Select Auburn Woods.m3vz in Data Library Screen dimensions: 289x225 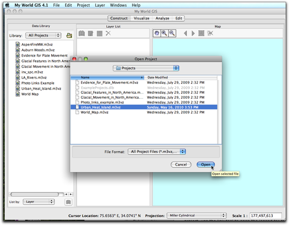tap(38, 50)
